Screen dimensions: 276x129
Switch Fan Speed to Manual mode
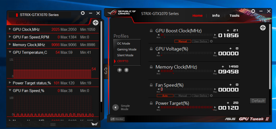click(x=182, y=96)
